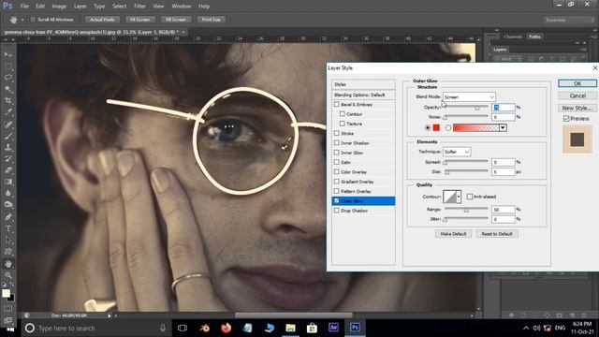599x337 pixels.
Task: Enable the Color Overlay checkbox
Action: click(337, 171)
